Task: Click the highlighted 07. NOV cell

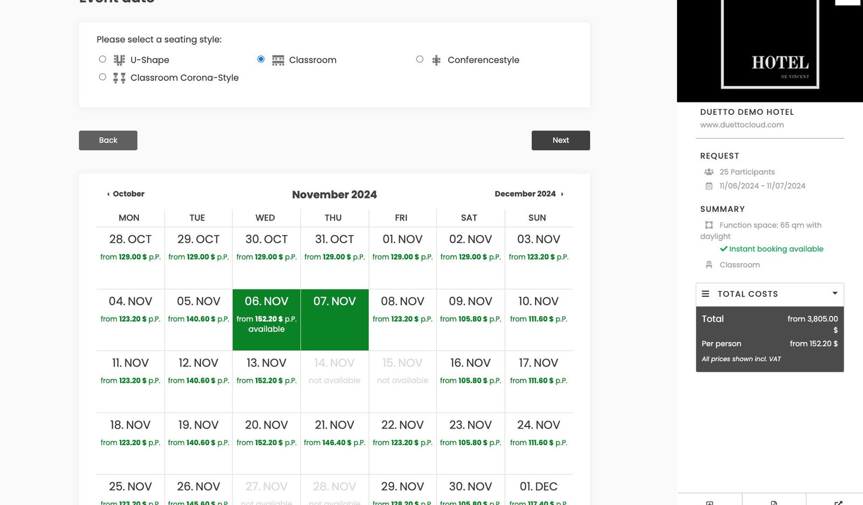Action: pyautogui.click(x=334, y=320)
